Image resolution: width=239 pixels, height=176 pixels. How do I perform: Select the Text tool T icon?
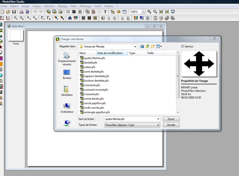tap(105, 12)
